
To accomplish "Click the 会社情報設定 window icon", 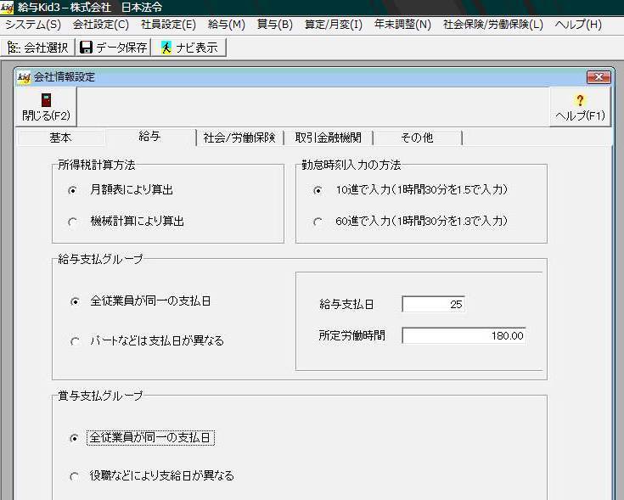I will click(x=24, y=76).
